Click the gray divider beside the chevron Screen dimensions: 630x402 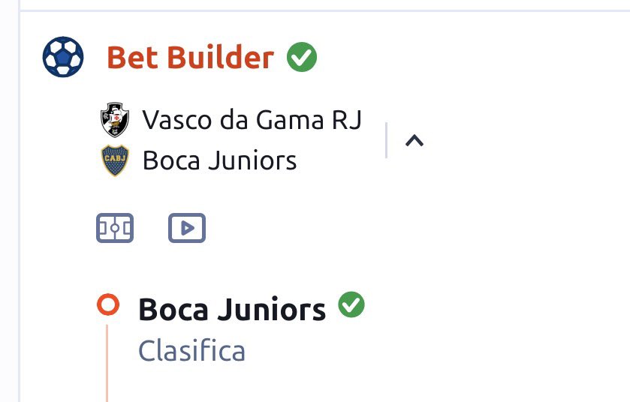[386, 140]
